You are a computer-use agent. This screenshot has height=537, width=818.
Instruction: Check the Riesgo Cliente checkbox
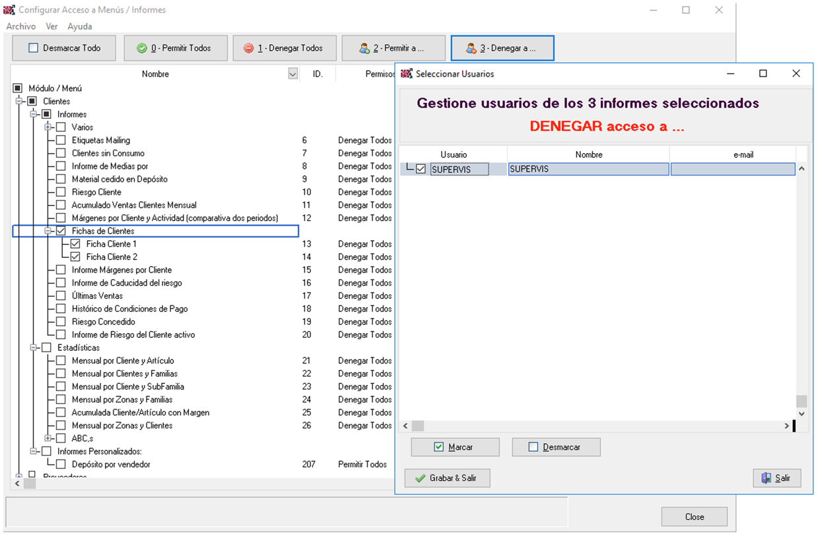(x=61, y=192)
